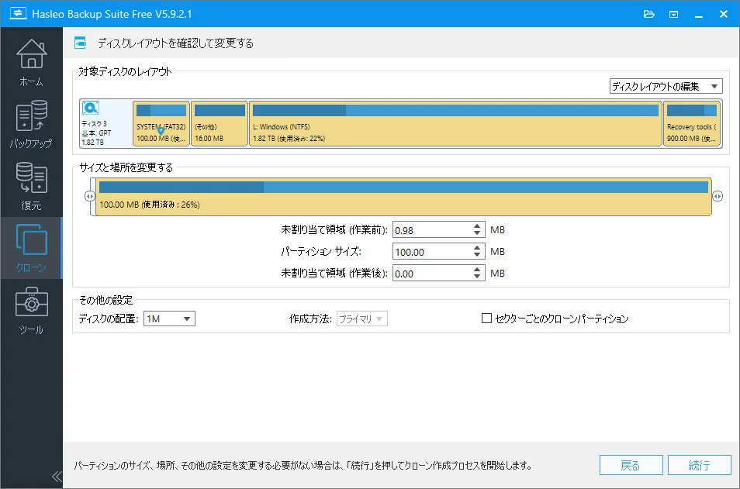740x489 pixels.
Task: Open the title bar dropdown menu icon
Action: tap(673, 14)
